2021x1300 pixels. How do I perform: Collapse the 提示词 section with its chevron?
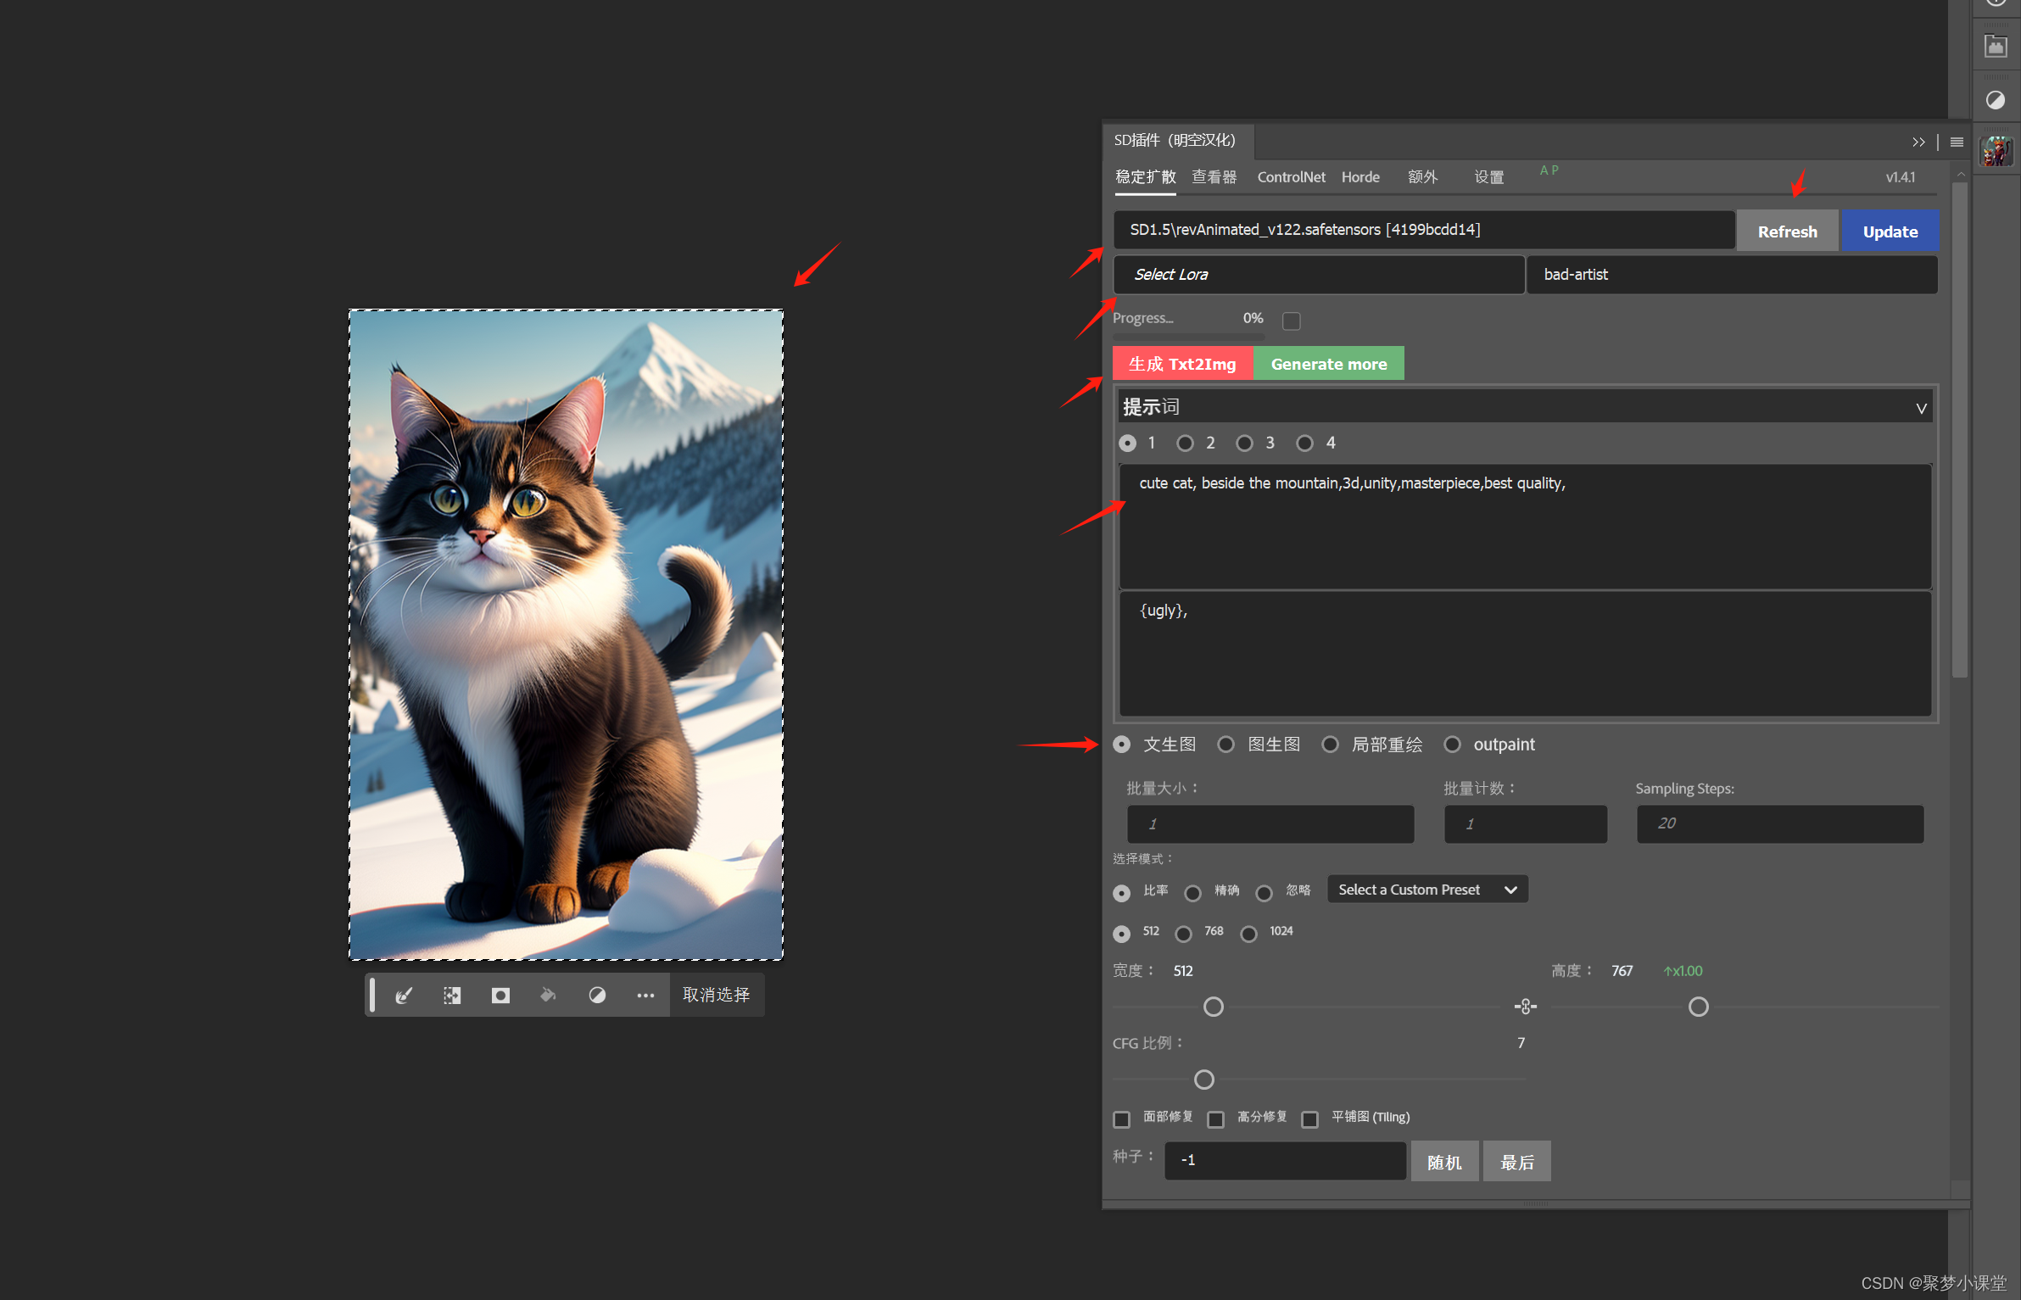[x=1920, y=408]
